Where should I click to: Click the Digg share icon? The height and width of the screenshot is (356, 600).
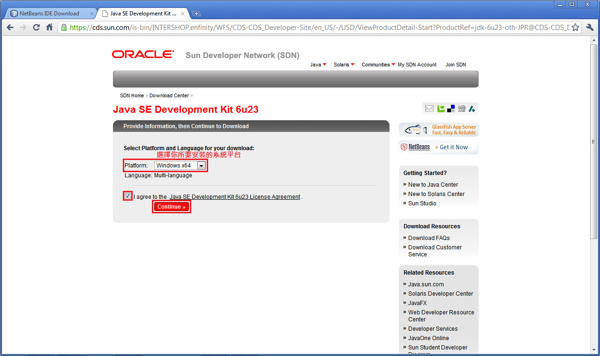462,109
